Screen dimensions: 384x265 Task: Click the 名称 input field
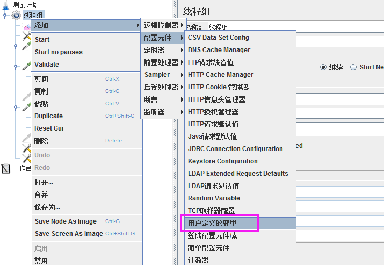pyautogui.click(x=296, y=27)
